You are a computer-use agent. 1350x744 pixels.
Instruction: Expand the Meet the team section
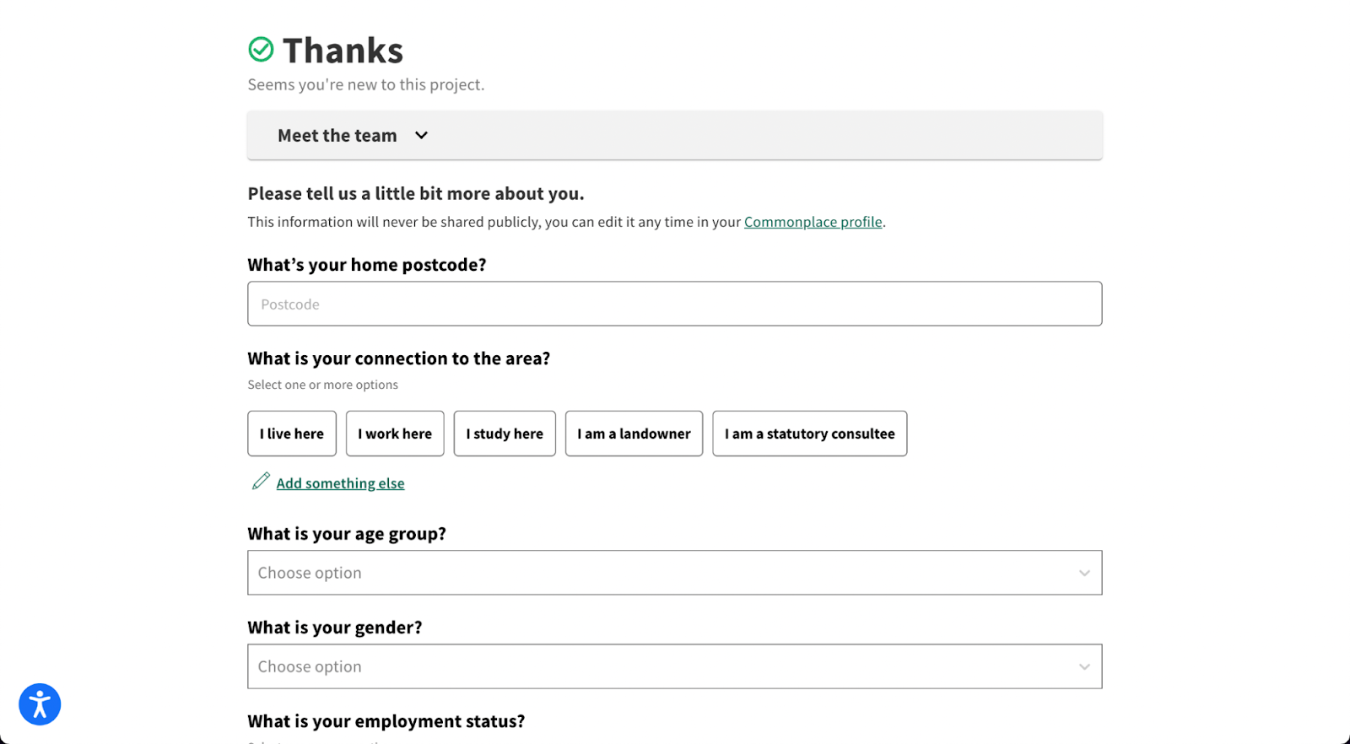click(337, 135)
